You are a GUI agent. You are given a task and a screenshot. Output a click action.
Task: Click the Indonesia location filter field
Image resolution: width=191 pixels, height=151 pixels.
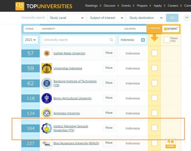pos(133,40)
